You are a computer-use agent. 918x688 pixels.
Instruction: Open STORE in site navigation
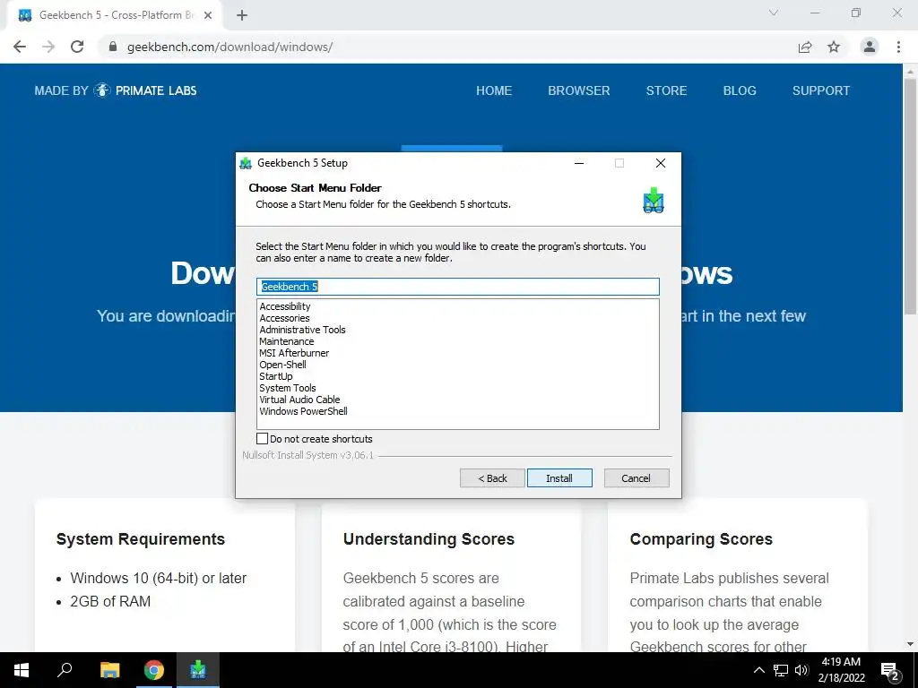click(x=666, y=90)
